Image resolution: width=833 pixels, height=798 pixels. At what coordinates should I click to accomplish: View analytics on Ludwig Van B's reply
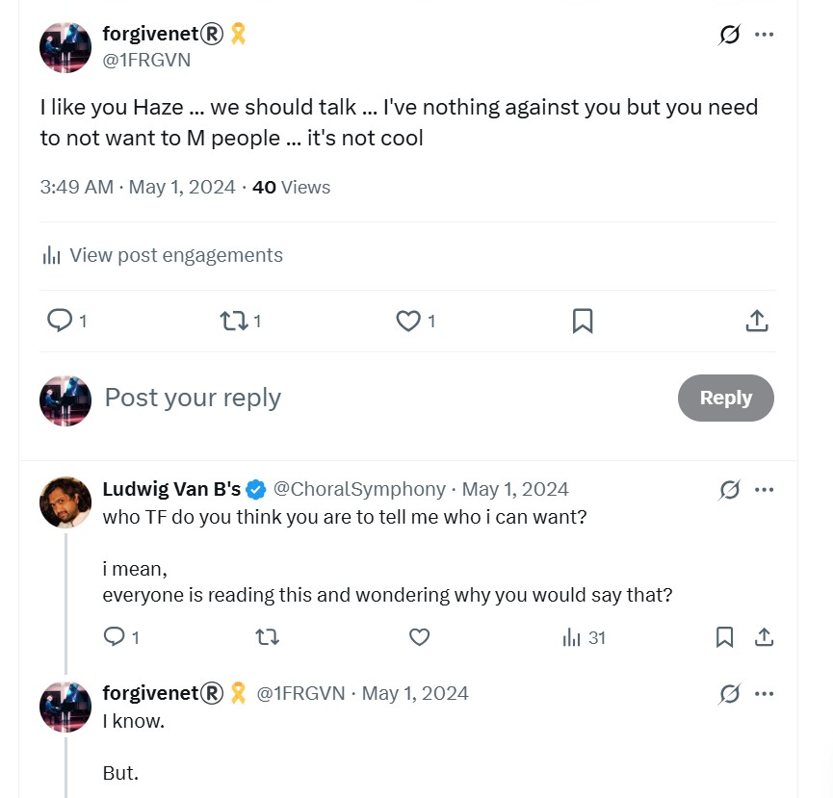coord(584,637)
